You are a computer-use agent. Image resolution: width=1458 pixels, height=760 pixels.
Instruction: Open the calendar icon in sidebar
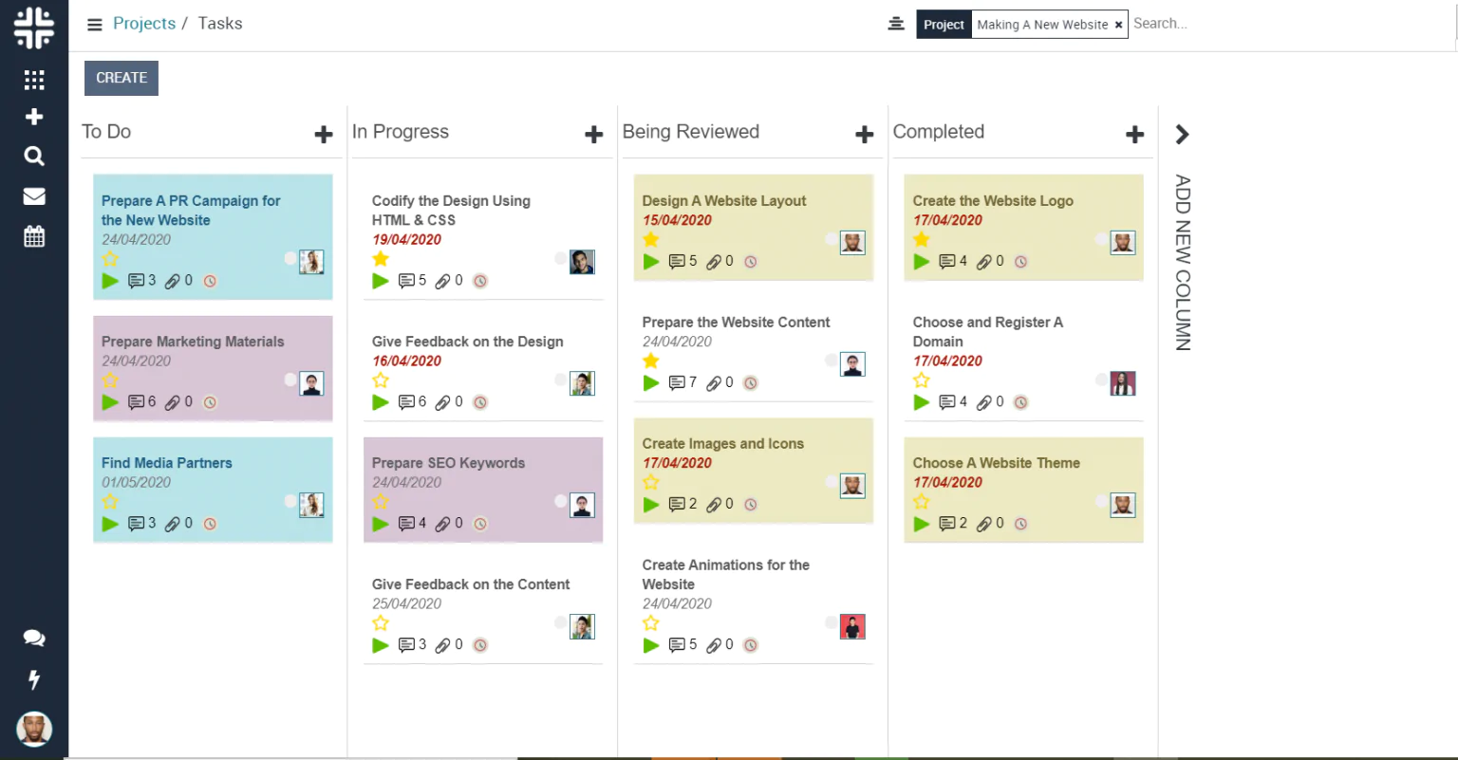(34, 236)
